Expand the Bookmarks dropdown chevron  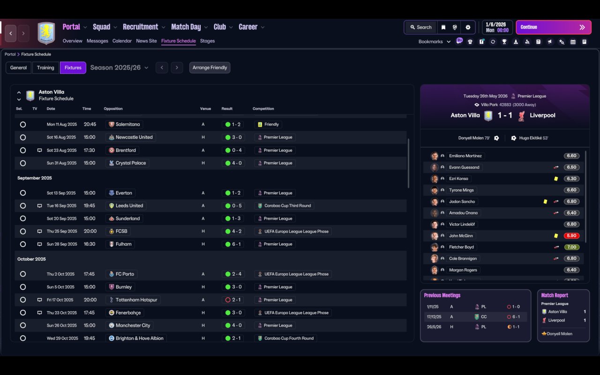[x=449, y=42]
